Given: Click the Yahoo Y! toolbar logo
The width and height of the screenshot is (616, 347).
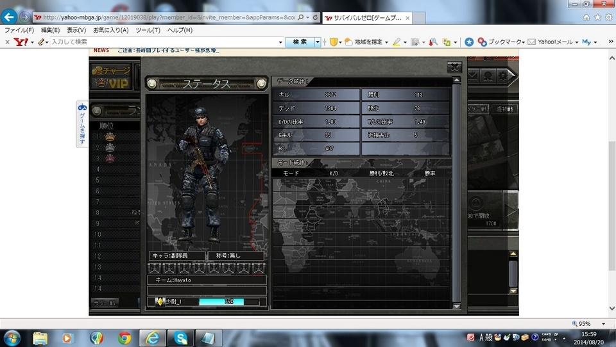Looking at the screenshot, I should pyautogui.click(x=21, y=42).
